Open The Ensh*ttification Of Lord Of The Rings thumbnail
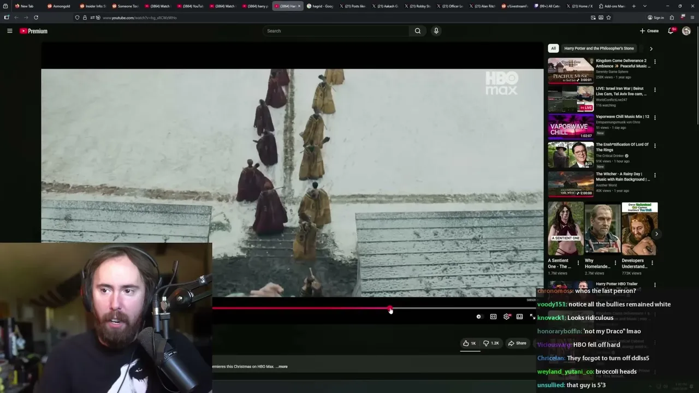This screenshot has height=393, width=699. pyautogui.click(x=571, y=155)
